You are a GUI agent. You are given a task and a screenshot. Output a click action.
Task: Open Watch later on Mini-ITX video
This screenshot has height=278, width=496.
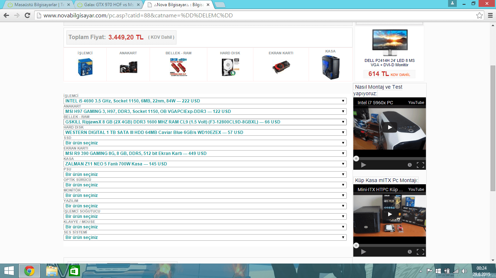(x=410, y=252)
